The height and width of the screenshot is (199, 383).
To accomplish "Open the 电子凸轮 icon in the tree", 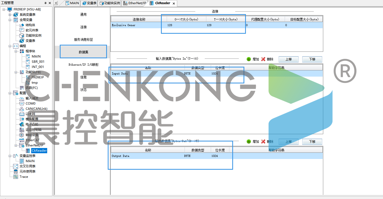I will 22,124.
